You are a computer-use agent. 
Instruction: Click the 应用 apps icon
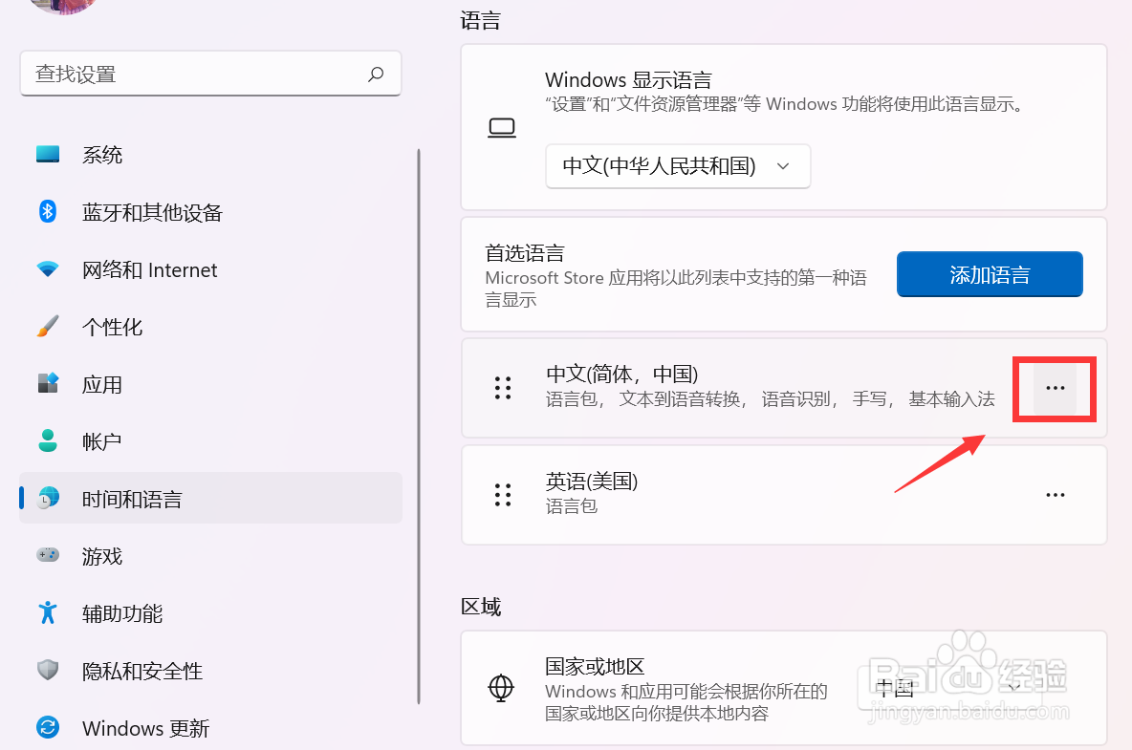coord(48,383)
